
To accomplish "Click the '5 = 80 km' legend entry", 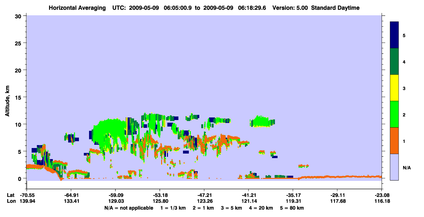I will pos(293,208).
